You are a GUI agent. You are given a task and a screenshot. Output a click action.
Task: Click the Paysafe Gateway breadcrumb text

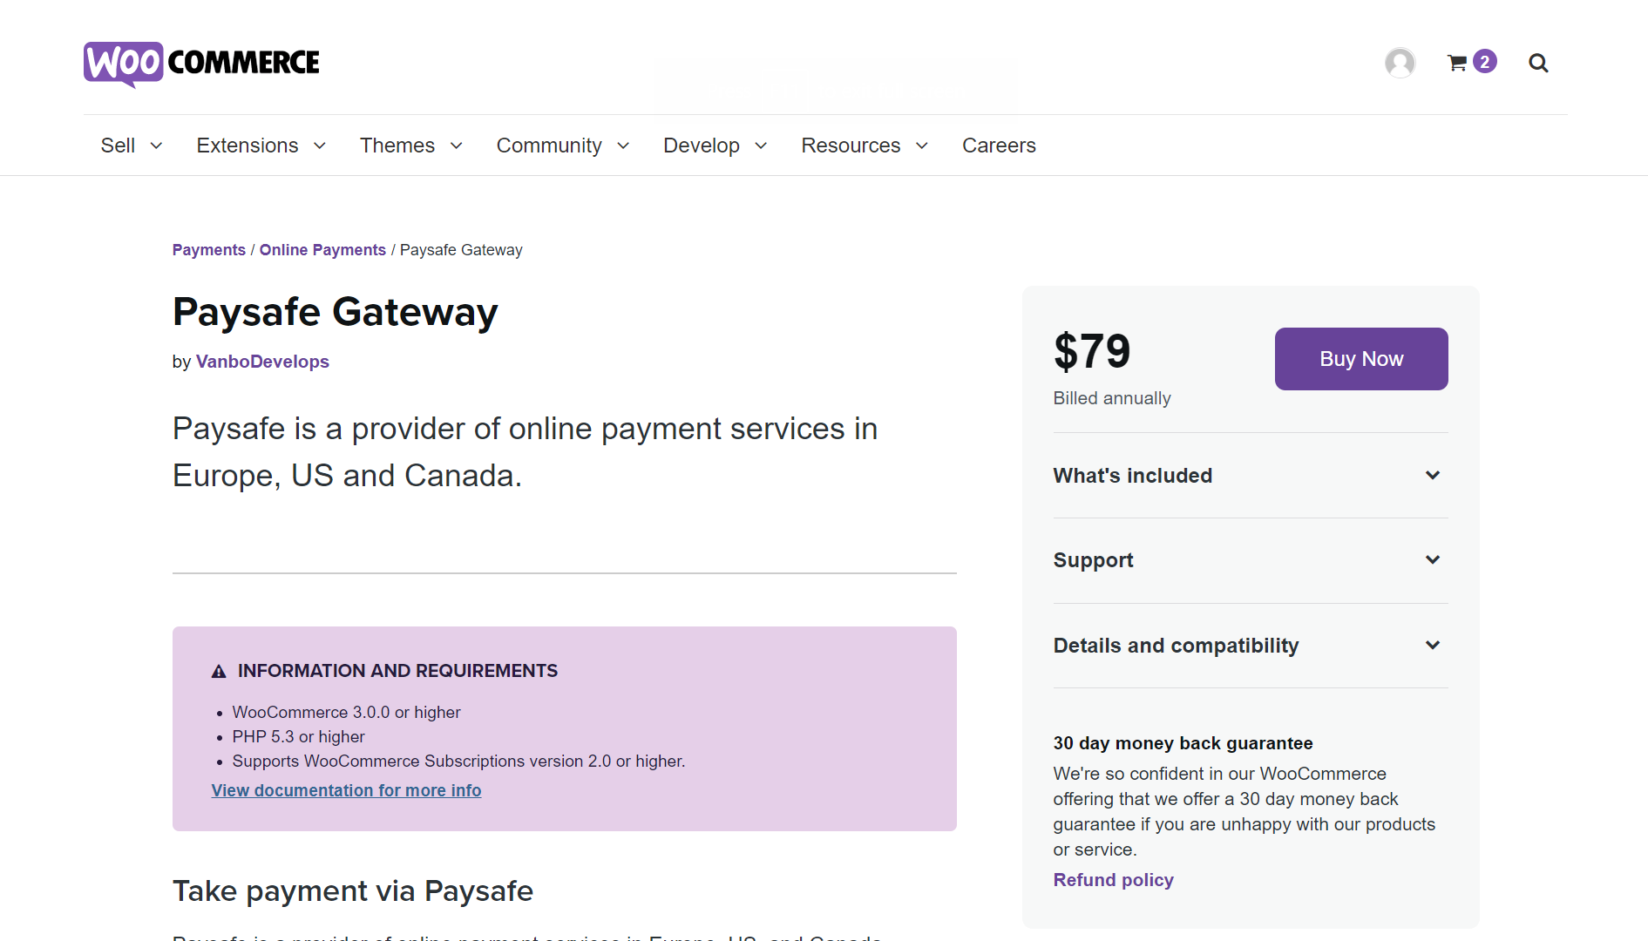pos(461,250)
